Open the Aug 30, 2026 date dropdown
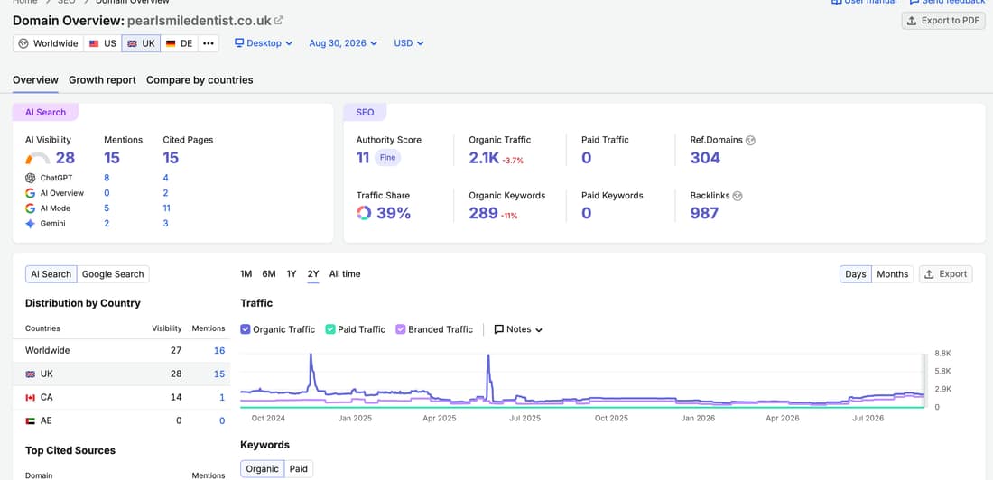 click(343, 43)
